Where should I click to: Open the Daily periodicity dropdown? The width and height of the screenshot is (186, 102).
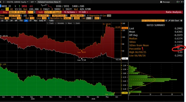[x=42, y=21]
